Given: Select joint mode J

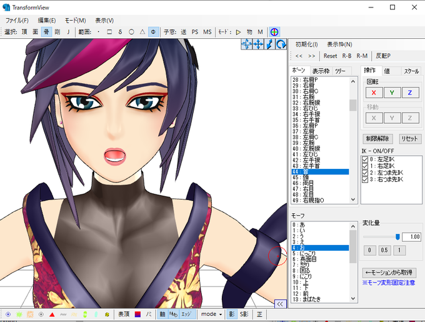Looking at the screenshot, I should (x=68, y=32).
